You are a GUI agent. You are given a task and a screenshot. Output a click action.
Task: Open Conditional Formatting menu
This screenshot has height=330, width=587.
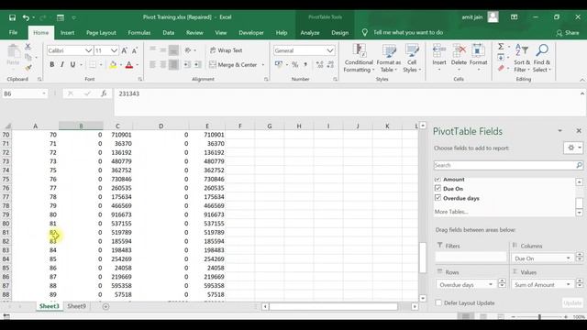click(x=359, y=58)
